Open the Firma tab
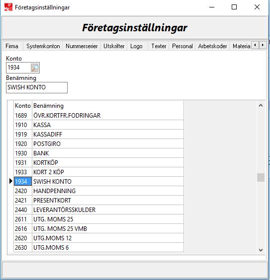 click(12, 46)
